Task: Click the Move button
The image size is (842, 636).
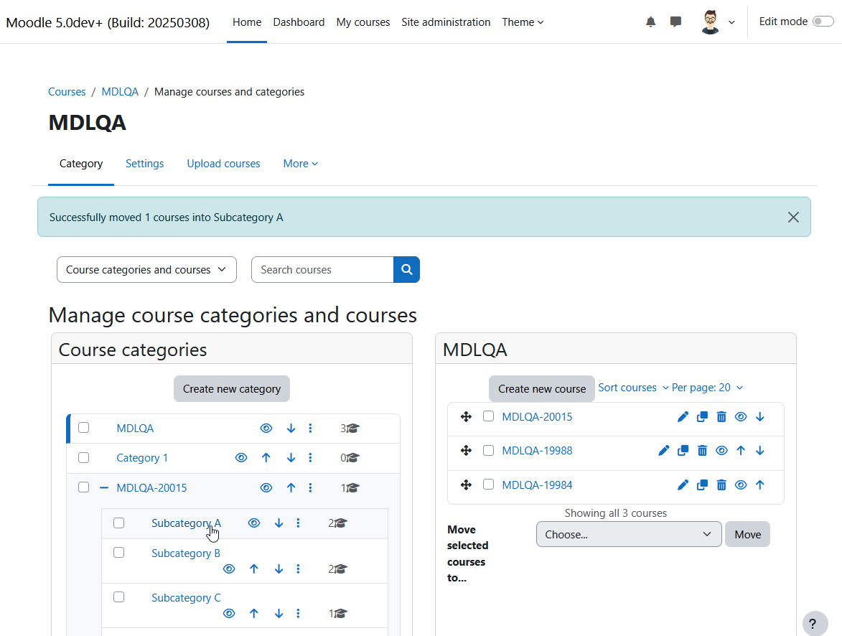Action: [747, 535]
